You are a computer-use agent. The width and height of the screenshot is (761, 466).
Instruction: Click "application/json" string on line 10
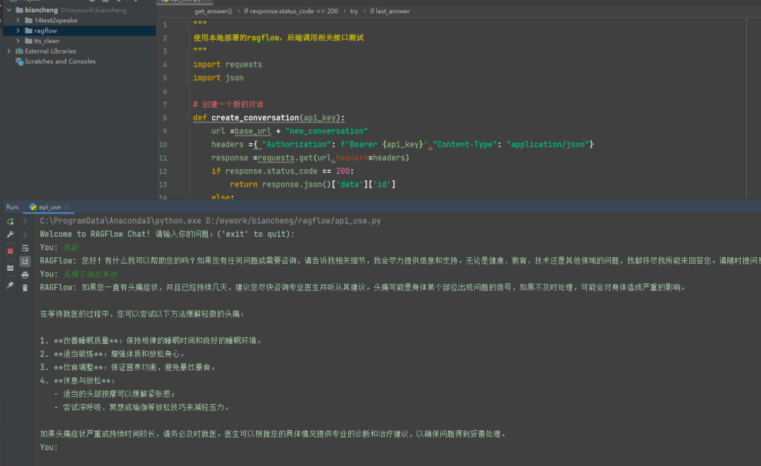(548, 145)
